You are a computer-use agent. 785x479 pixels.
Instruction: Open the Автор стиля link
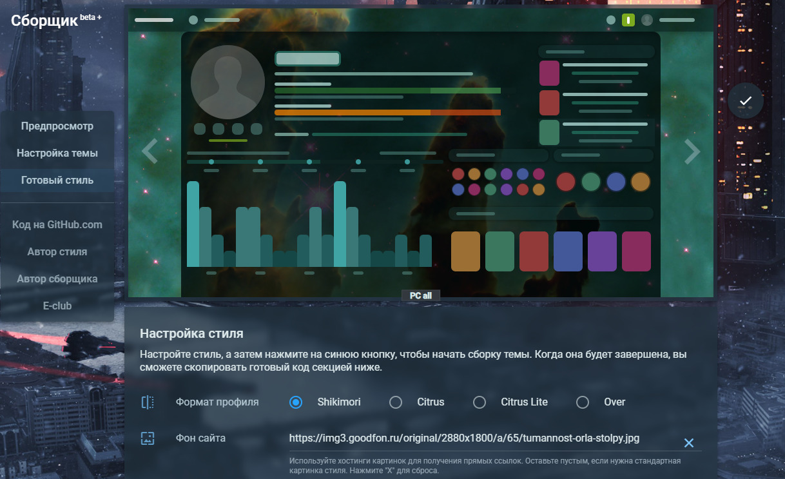point(57,252)
